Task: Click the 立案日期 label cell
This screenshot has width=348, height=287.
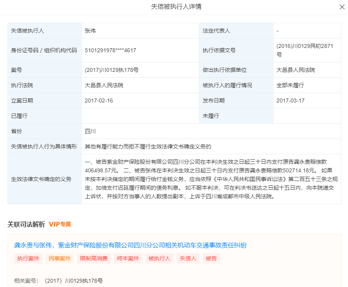Action: (45, 101)
